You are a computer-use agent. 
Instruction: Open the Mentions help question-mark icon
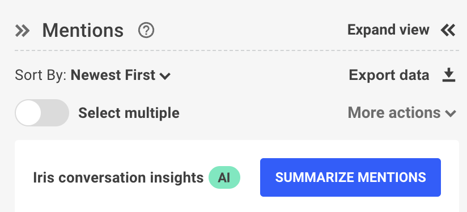tap(146, 31)
